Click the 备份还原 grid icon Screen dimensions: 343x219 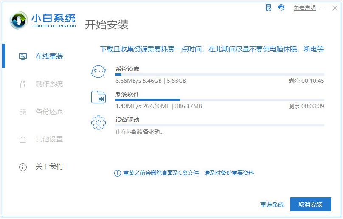click(23, 112)
